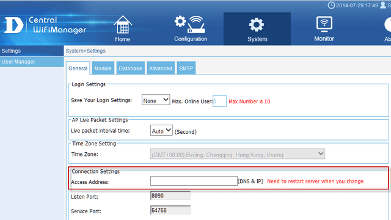The width and height of the screenshot is (391, 220).
Task: Click the Service Port field 64768
Action: pos(170,210)
